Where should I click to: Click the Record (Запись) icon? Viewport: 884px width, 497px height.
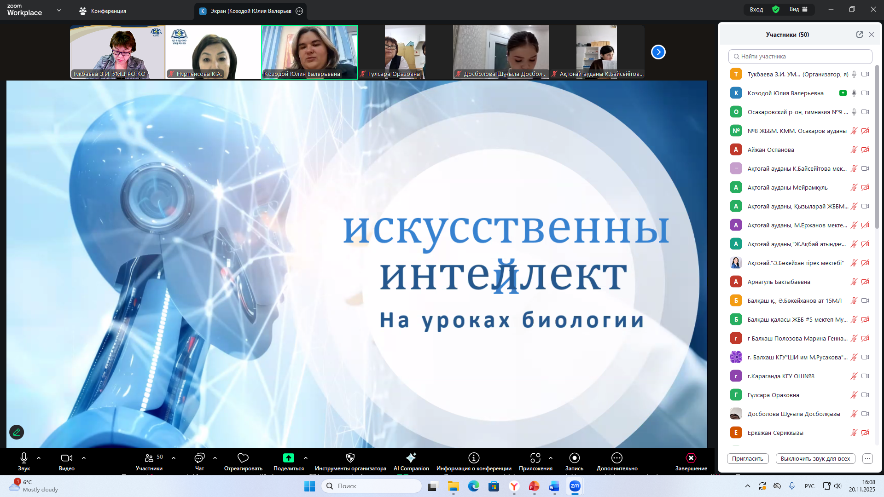pos(574,458)
